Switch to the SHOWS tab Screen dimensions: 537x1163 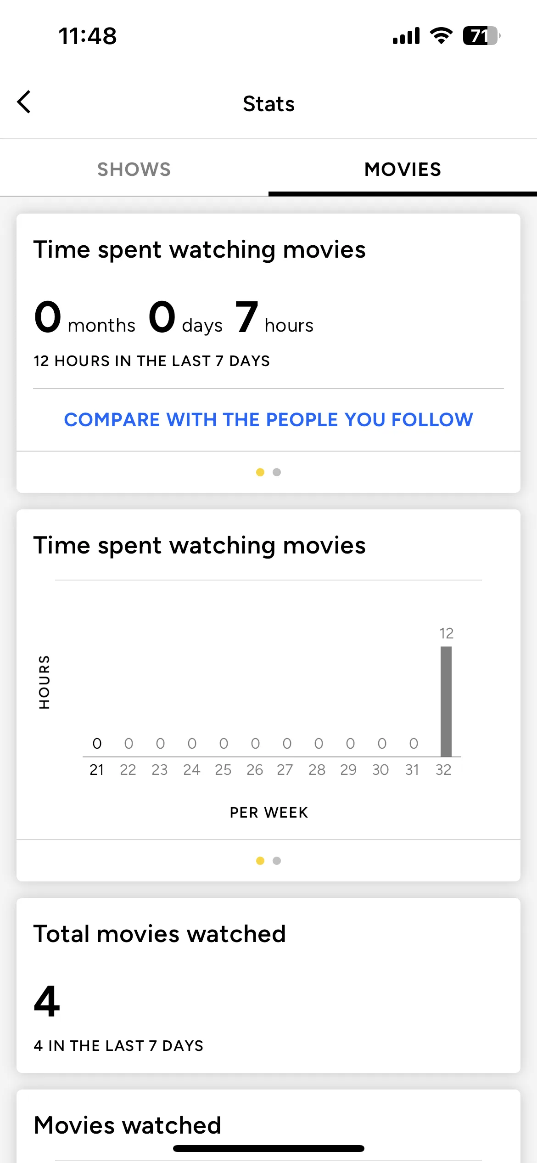[x=134, y=169]
